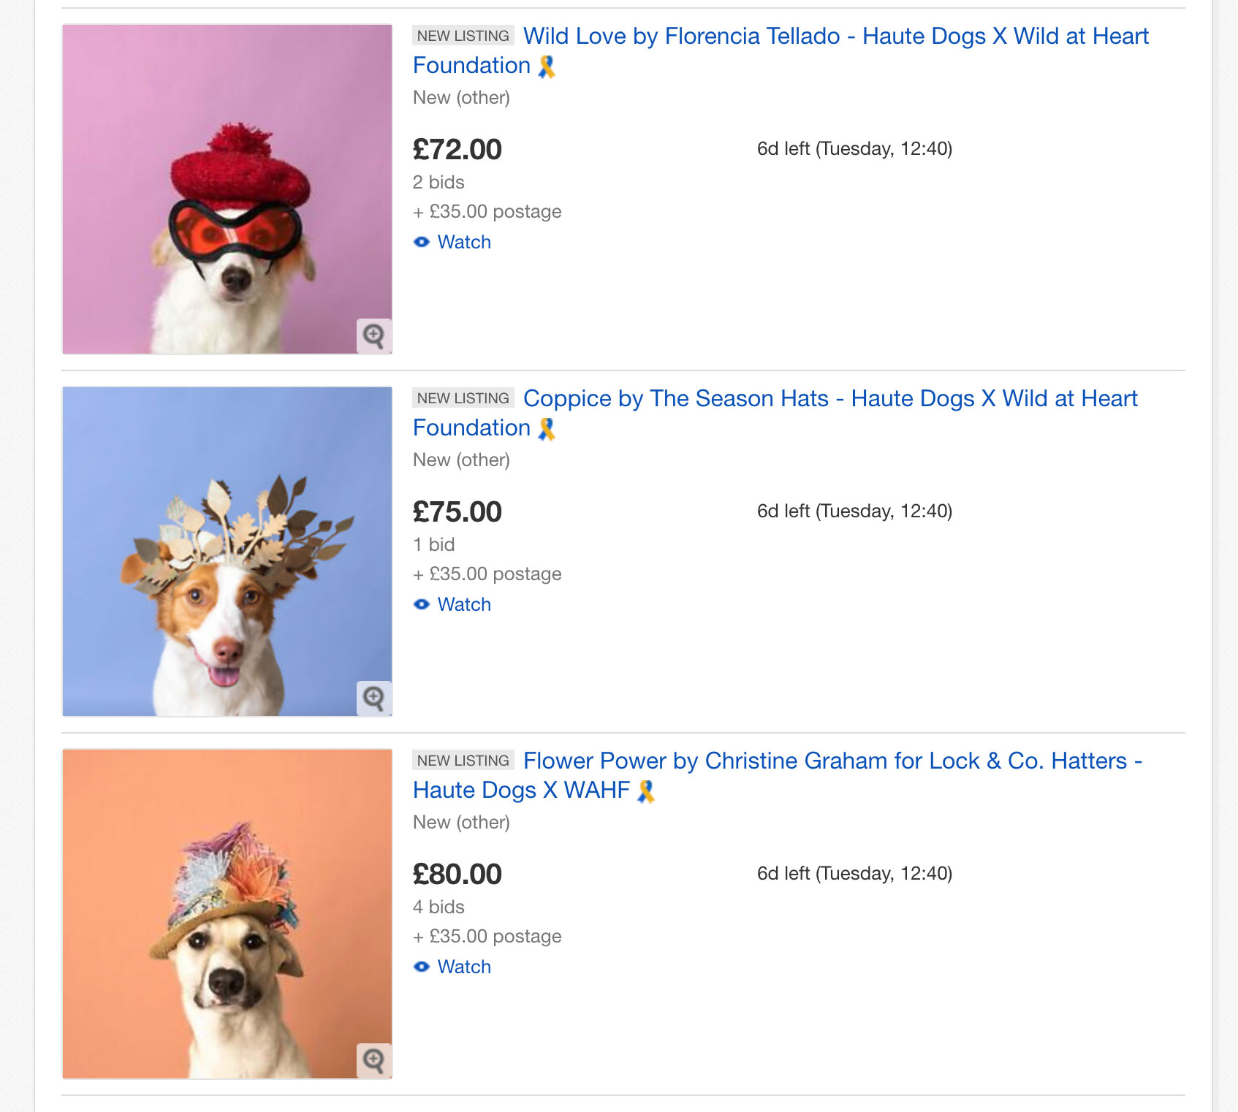Screen dimensions: 1238x1112
Task: Click charity ribbon icon on Wild Love title
Action: coord(547,66)
